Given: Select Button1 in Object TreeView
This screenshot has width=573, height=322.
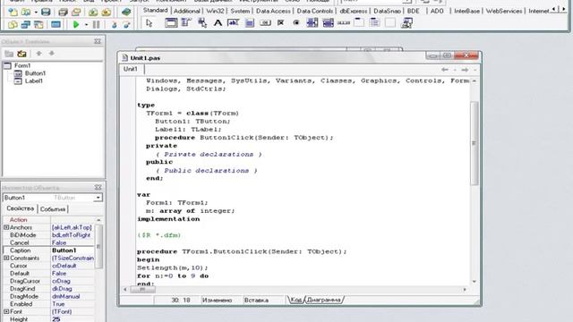Looking at the screenshot, I should [x=35, y=73].
